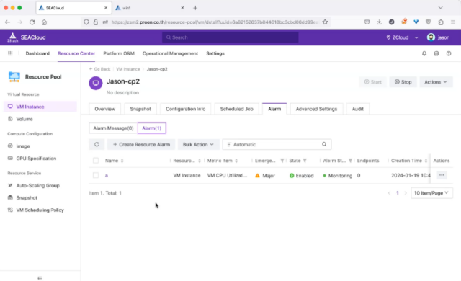Open the help question-mark icon
The width and height of the screenshot is (461, 281).
click(x=449, y=53)
